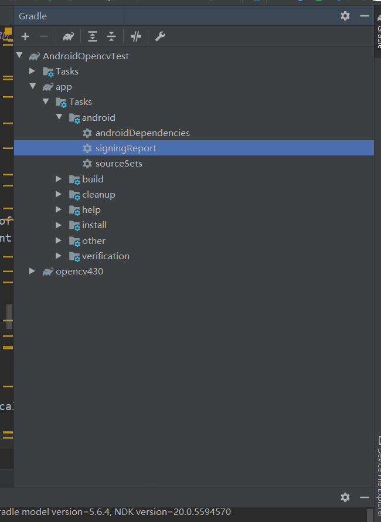Open the Gradle panel options gear icon

[345, 16]
